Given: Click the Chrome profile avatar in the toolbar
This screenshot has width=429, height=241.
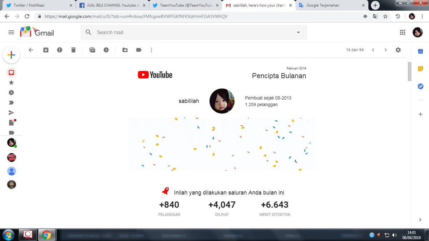Looking at the screenshot, I should pos(412,16).
